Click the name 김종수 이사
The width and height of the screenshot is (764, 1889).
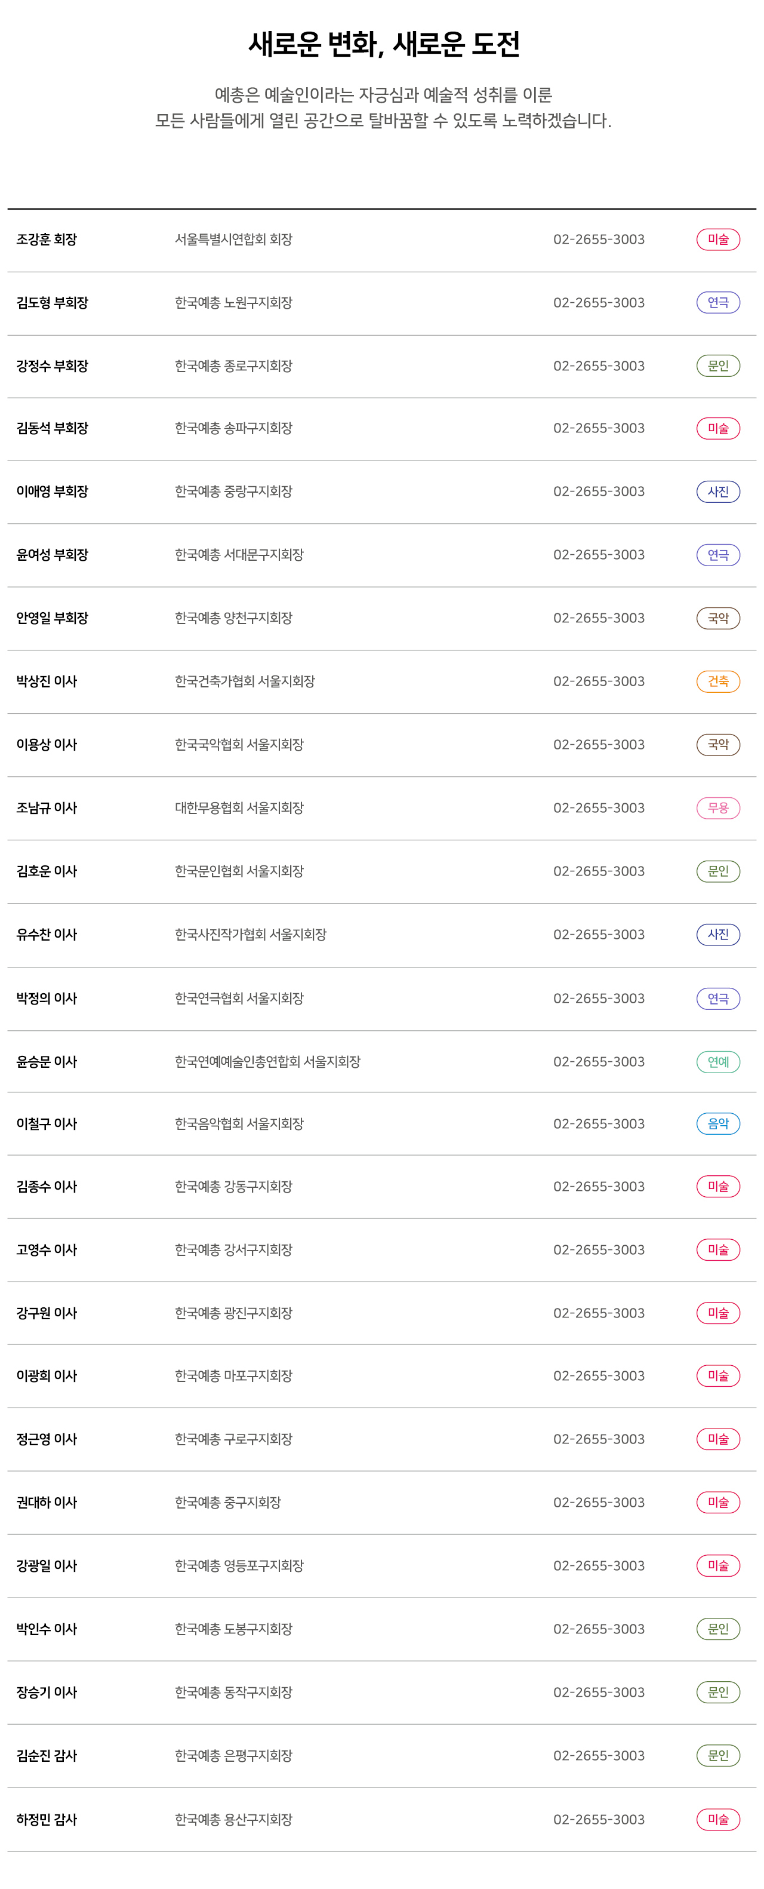(47, 1187)
